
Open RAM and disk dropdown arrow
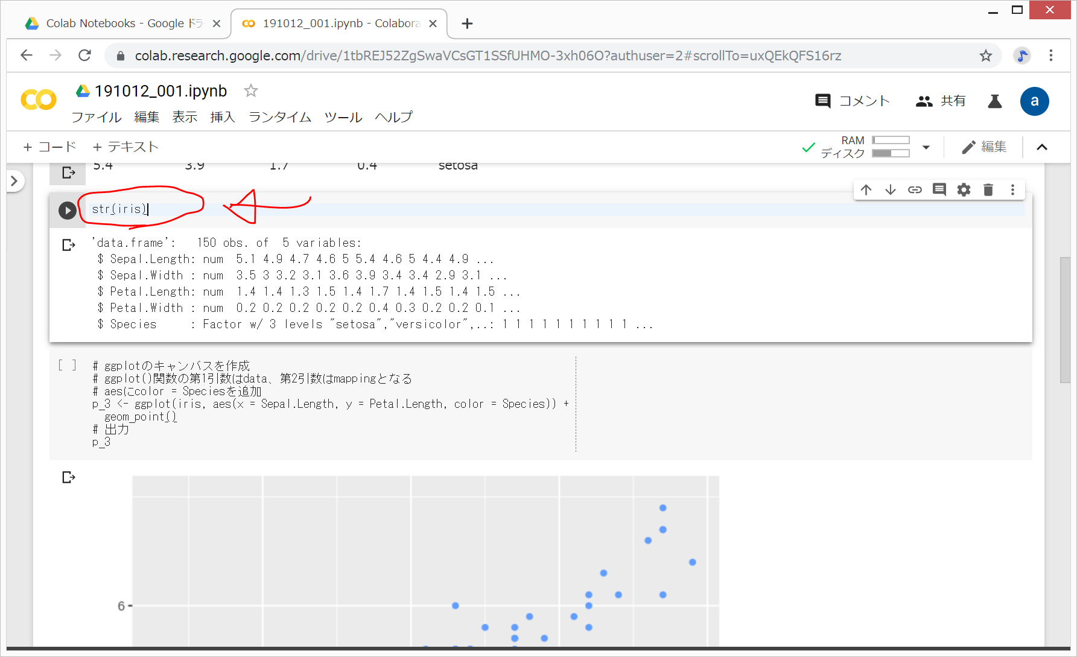[926, 147]
